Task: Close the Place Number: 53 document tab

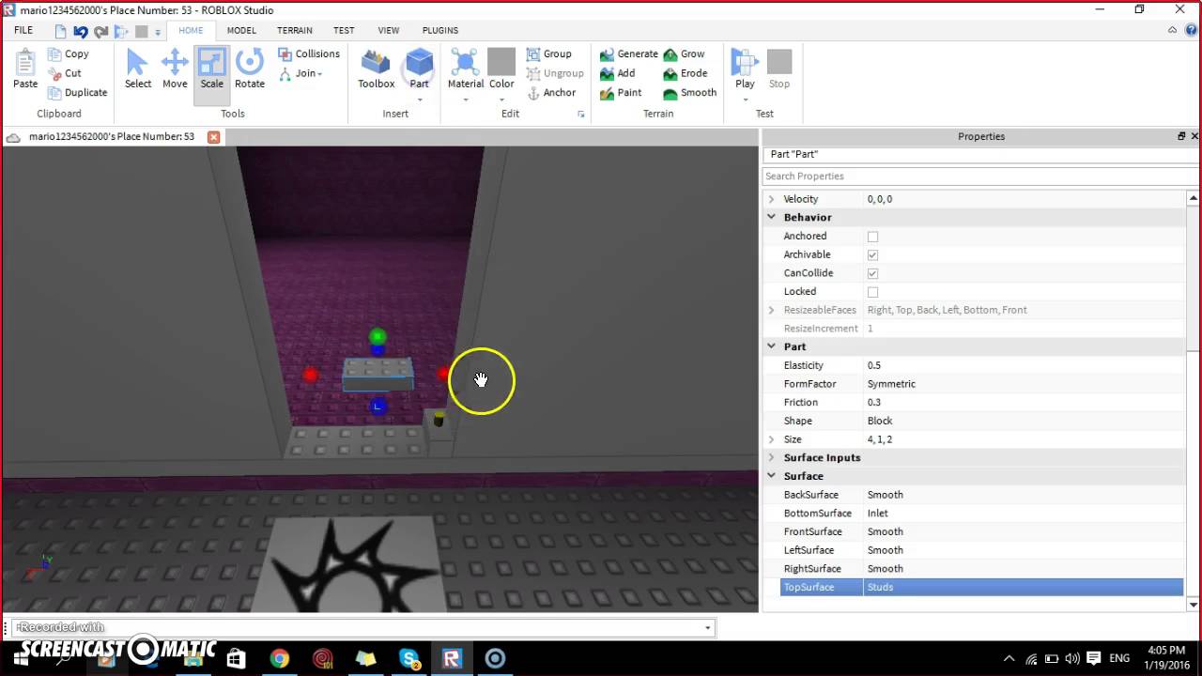Action: click(x=213, y=137)
